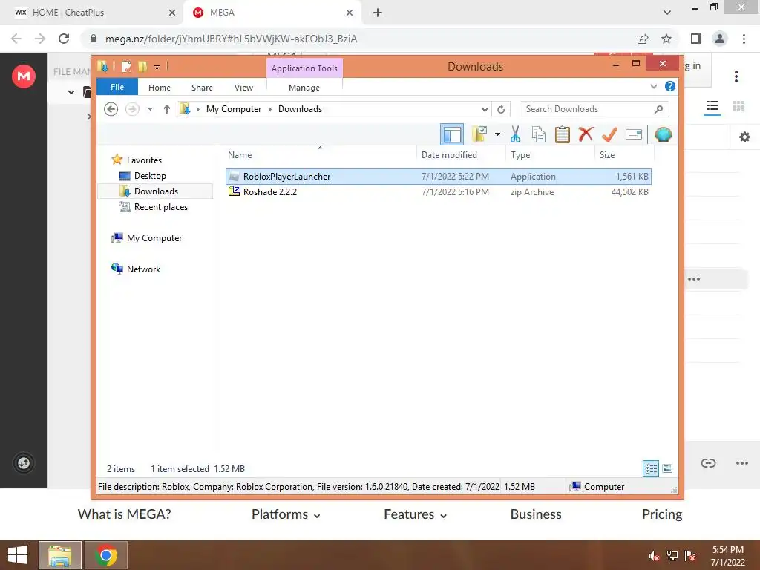Open the Manage ribbon tab

(304, 88)
